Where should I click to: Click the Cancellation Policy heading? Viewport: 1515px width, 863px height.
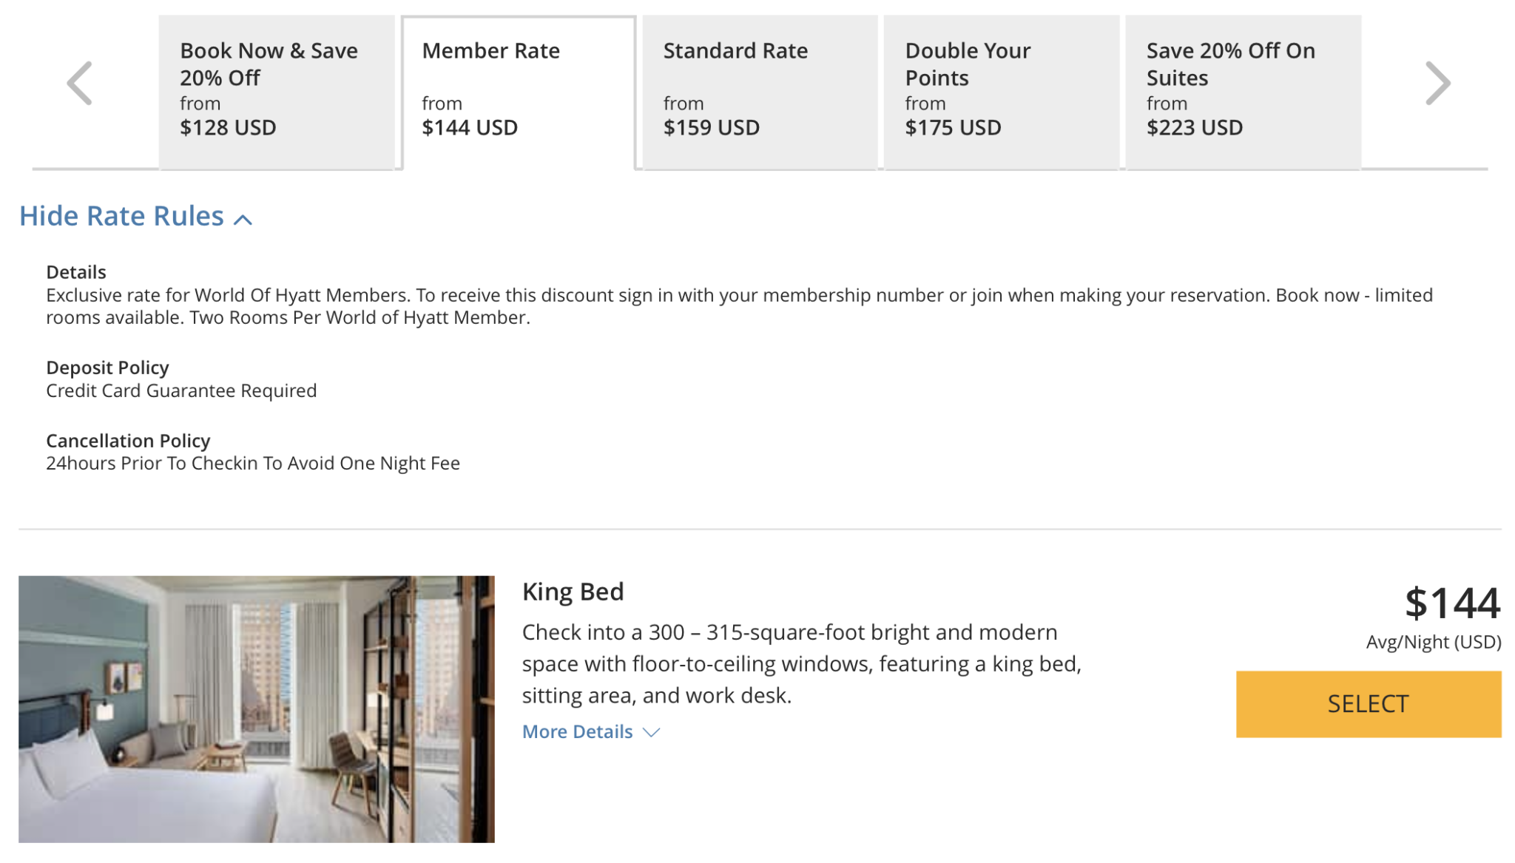[128, 441]
